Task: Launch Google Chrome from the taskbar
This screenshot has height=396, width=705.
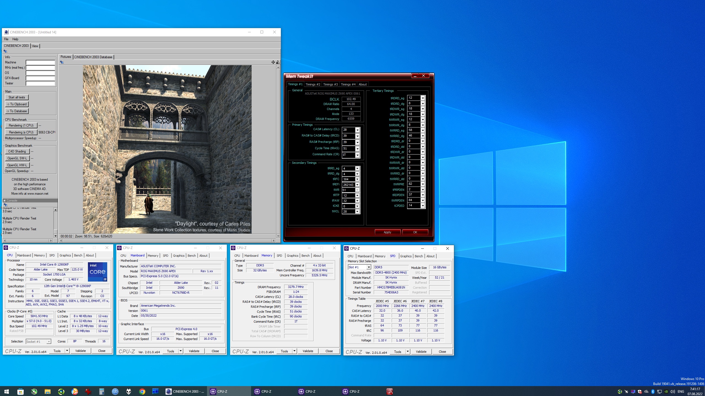Action: [x=142, y=391]
